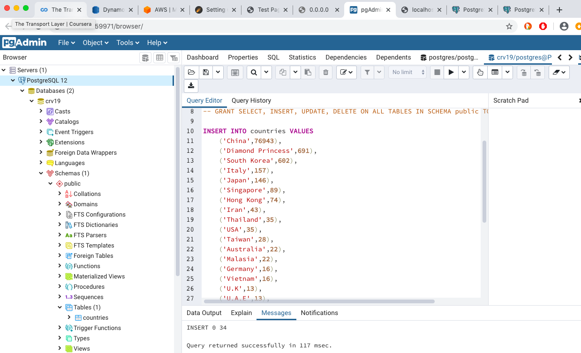Open the Explain options dropdown arrow
581x353 pixels.
(x=507, y=72)
